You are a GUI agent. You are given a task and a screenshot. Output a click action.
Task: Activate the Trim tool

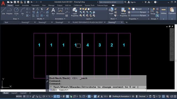(x=42, y=9)
